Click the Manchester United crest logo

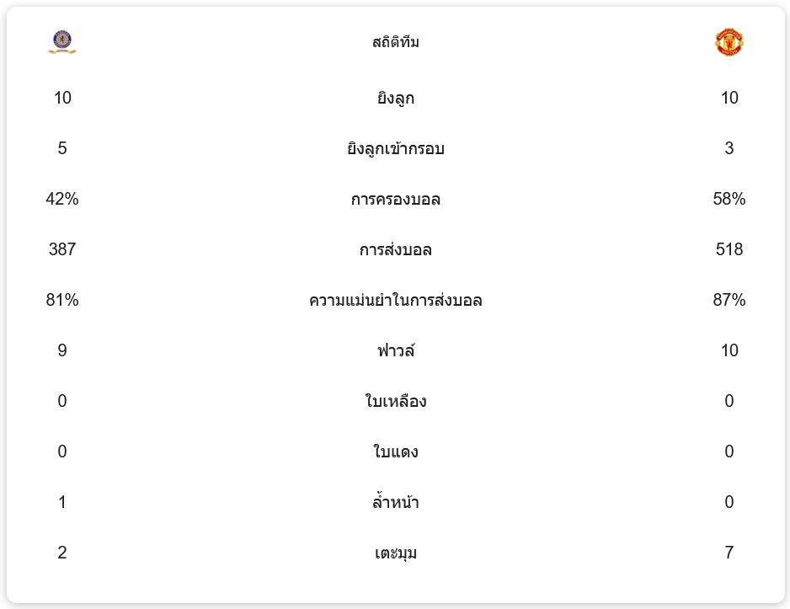pos(729,42)
